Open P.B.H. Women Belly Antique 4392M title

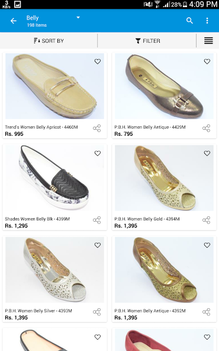tap(150, 311)
